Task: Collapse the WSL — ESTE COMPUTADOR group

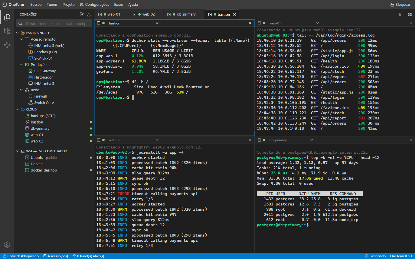Action: 17,151
